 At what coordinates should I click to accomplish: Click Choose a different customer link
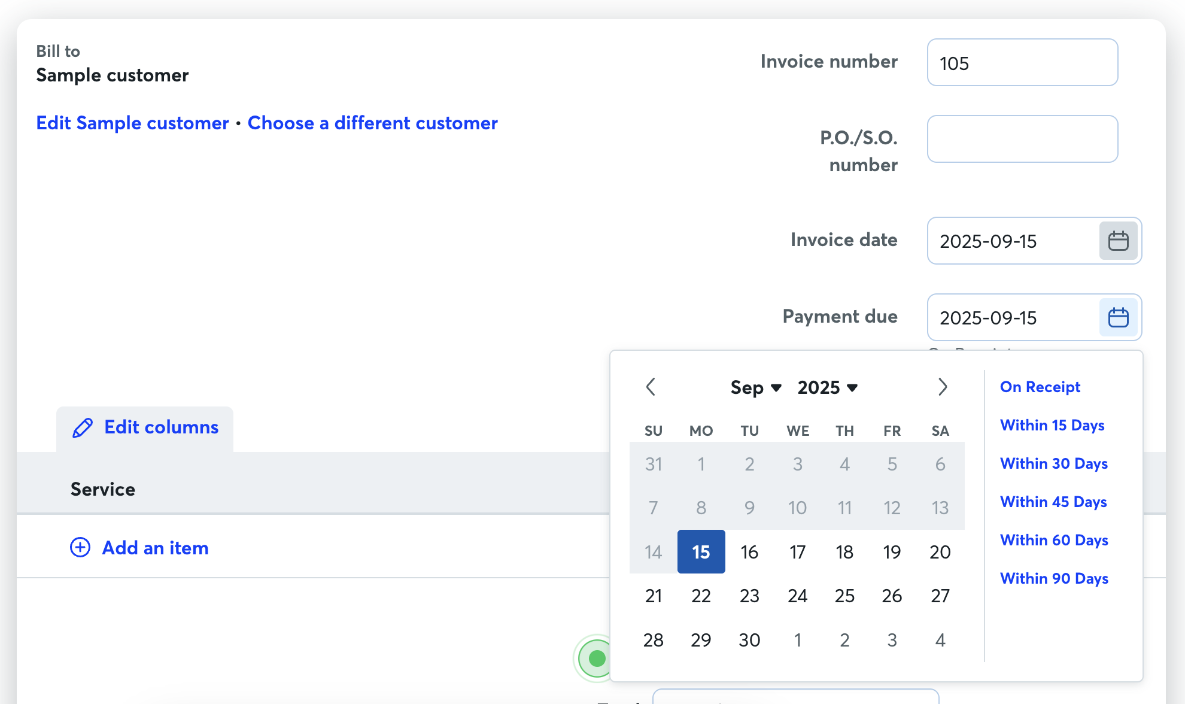click(x=372, y=123)
